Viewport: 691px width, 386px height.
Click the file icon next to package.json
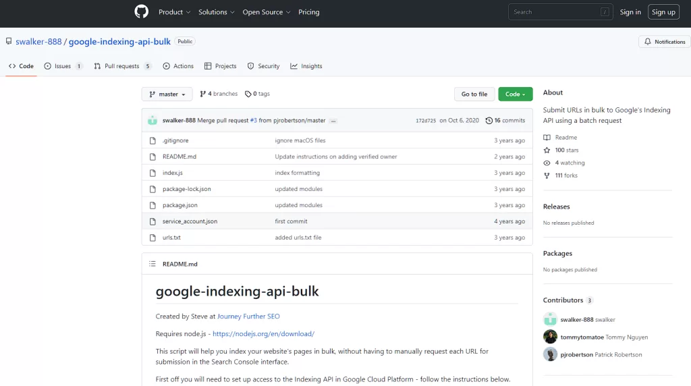coord(153,205)
